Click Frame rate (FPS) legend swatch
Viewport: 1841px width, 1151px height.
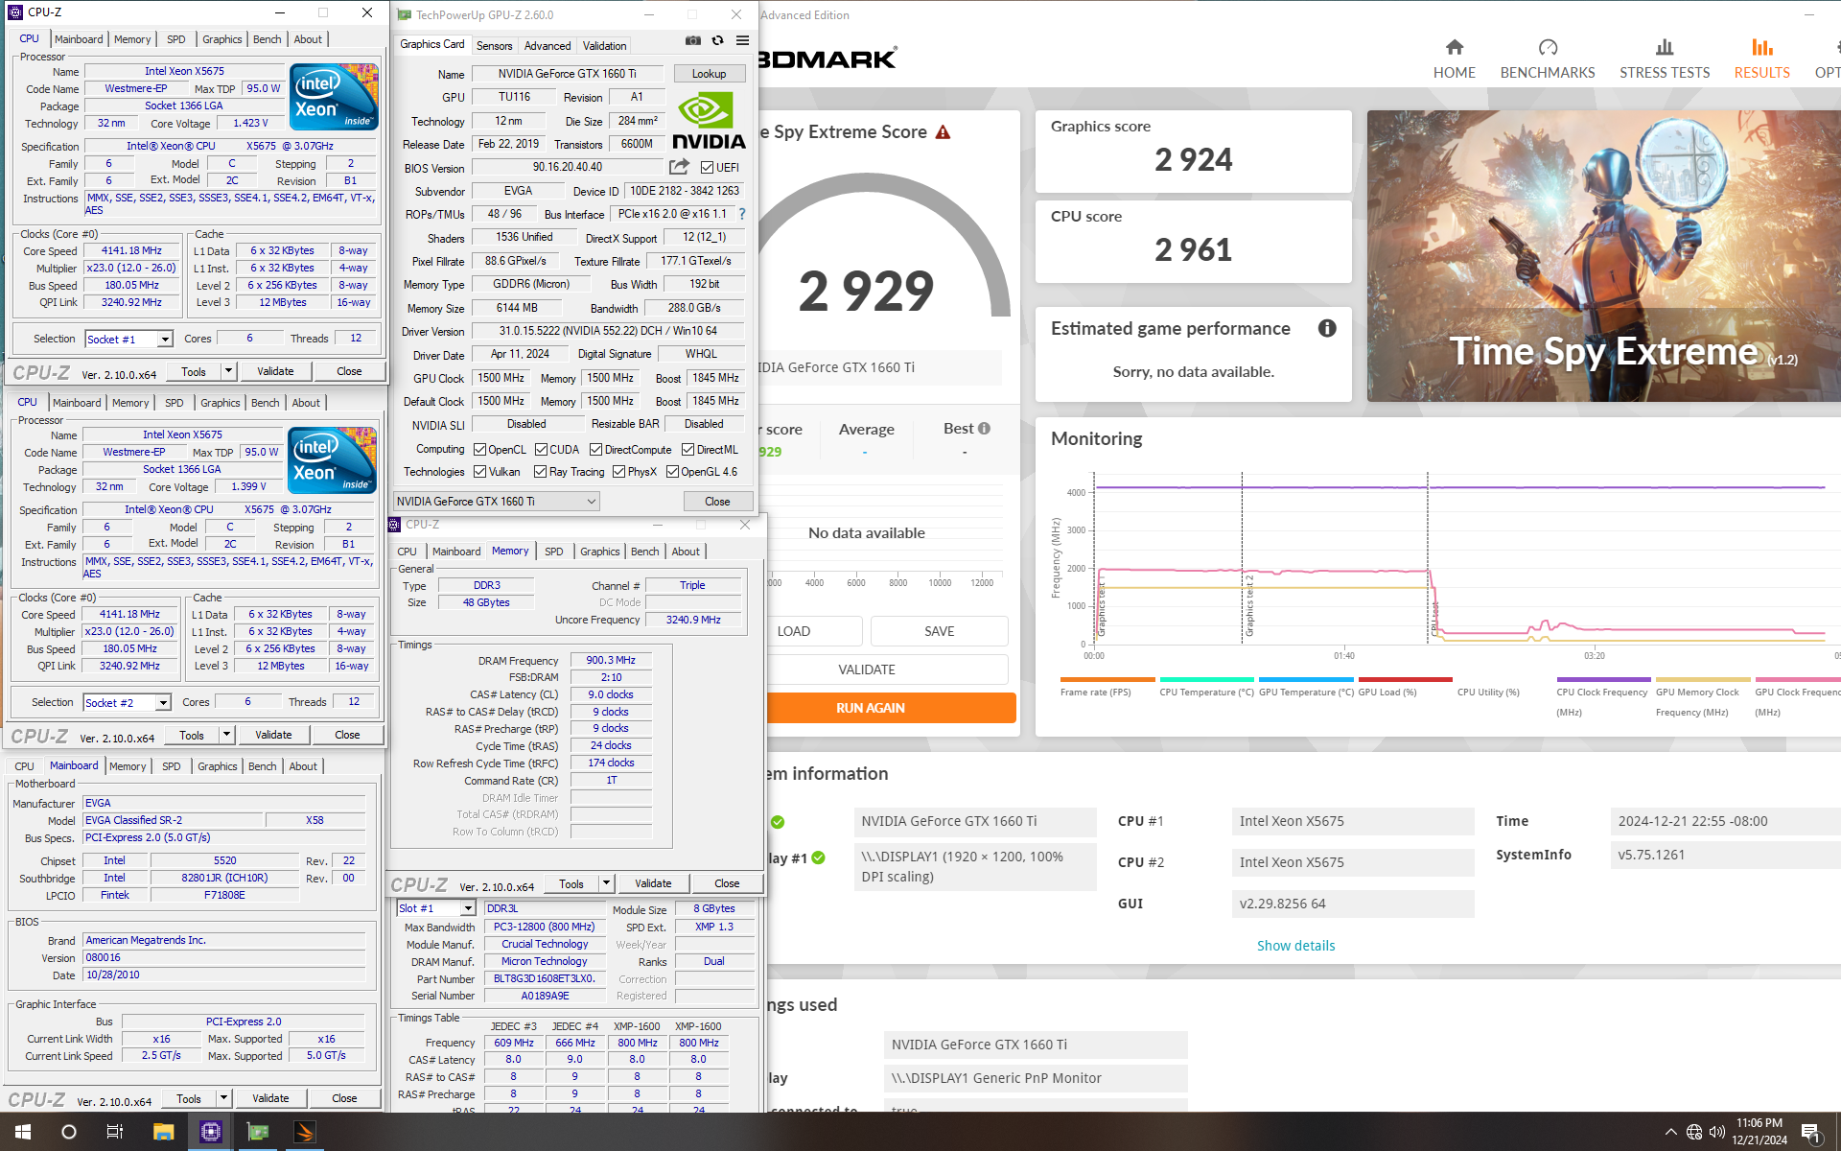tap(1107, 679)
